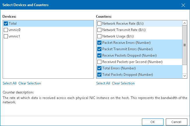Screen dimensions: 190x126
Task: Check the vmnic0 device checkbox
Action: pos(6,30)
